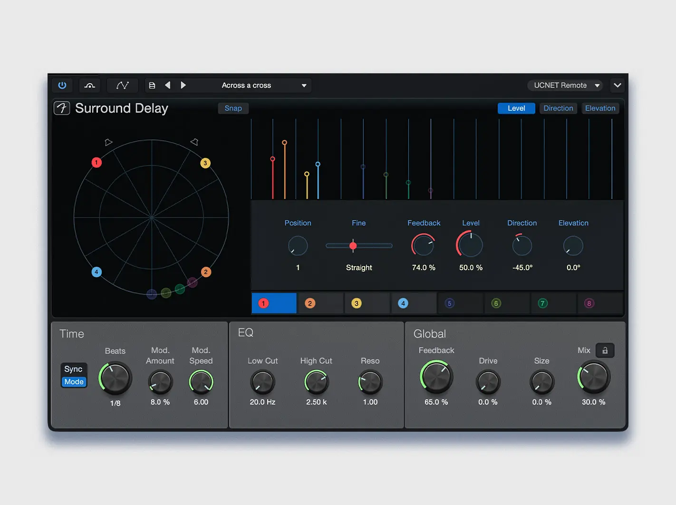Click the Fender logo next to Surround Delay
The height and width of the screenshot is (505, 676).
point(62,108)
